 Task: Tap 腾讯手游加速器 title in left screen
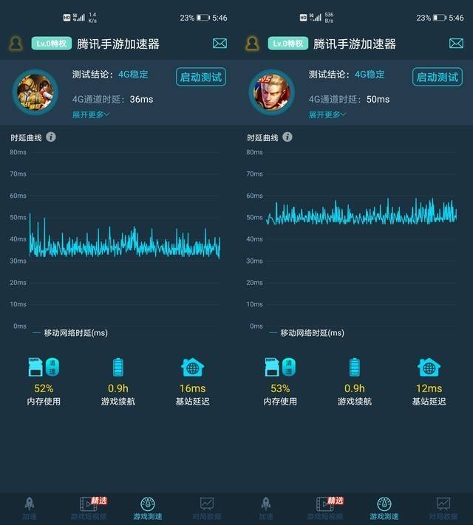(118, 44)
